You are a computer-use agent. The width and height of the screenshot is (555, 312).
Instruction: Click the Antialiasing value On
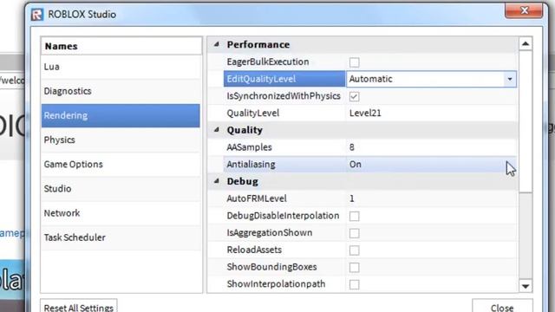[x=356, y=165]
